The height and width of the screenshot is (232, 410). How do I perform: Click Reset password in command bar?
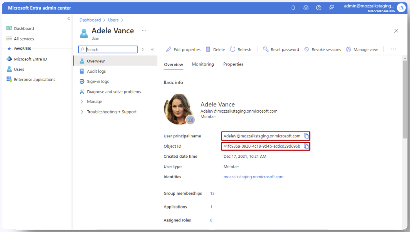click(281, 49)
